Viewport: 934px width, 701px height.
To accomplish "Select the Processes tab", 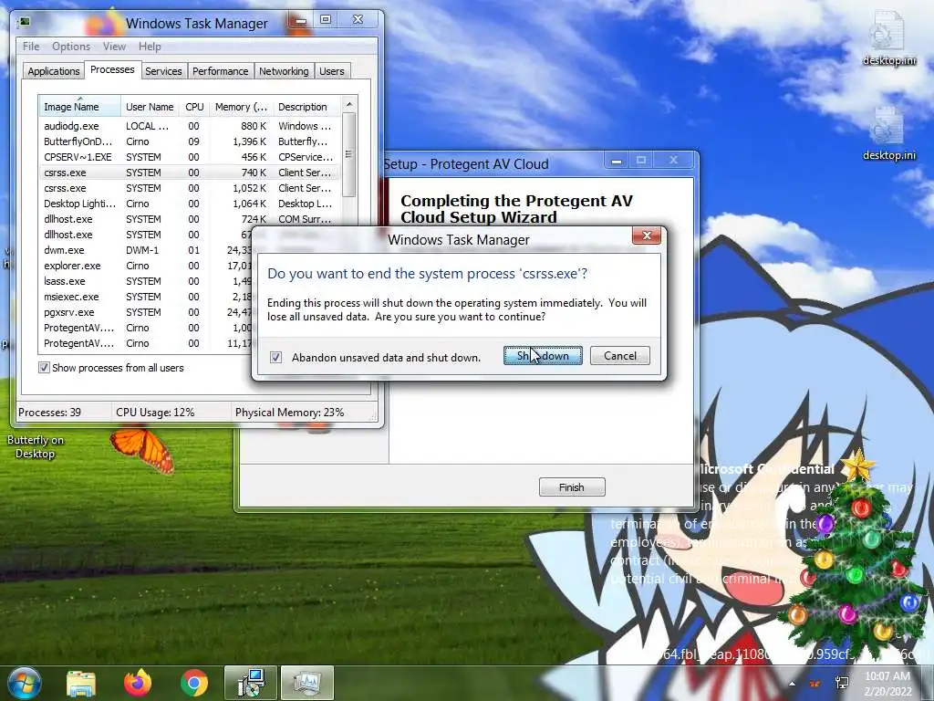I will 112,69.
